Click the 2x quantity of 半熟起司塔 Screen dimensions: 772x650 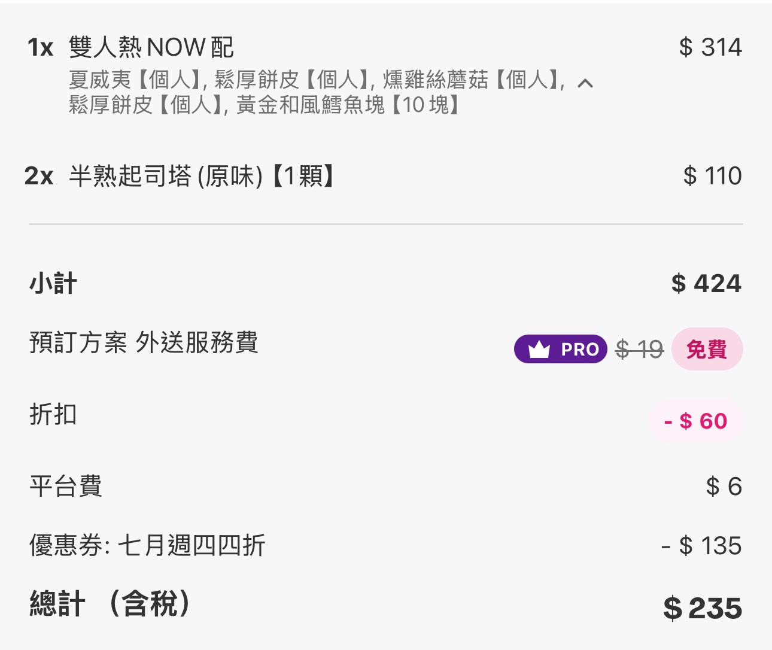39,176
